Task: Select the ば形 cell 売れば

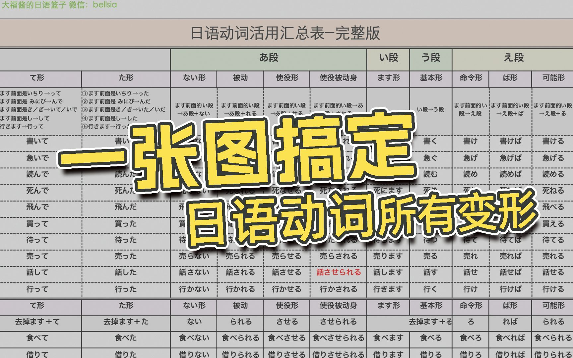Action: 511,256
